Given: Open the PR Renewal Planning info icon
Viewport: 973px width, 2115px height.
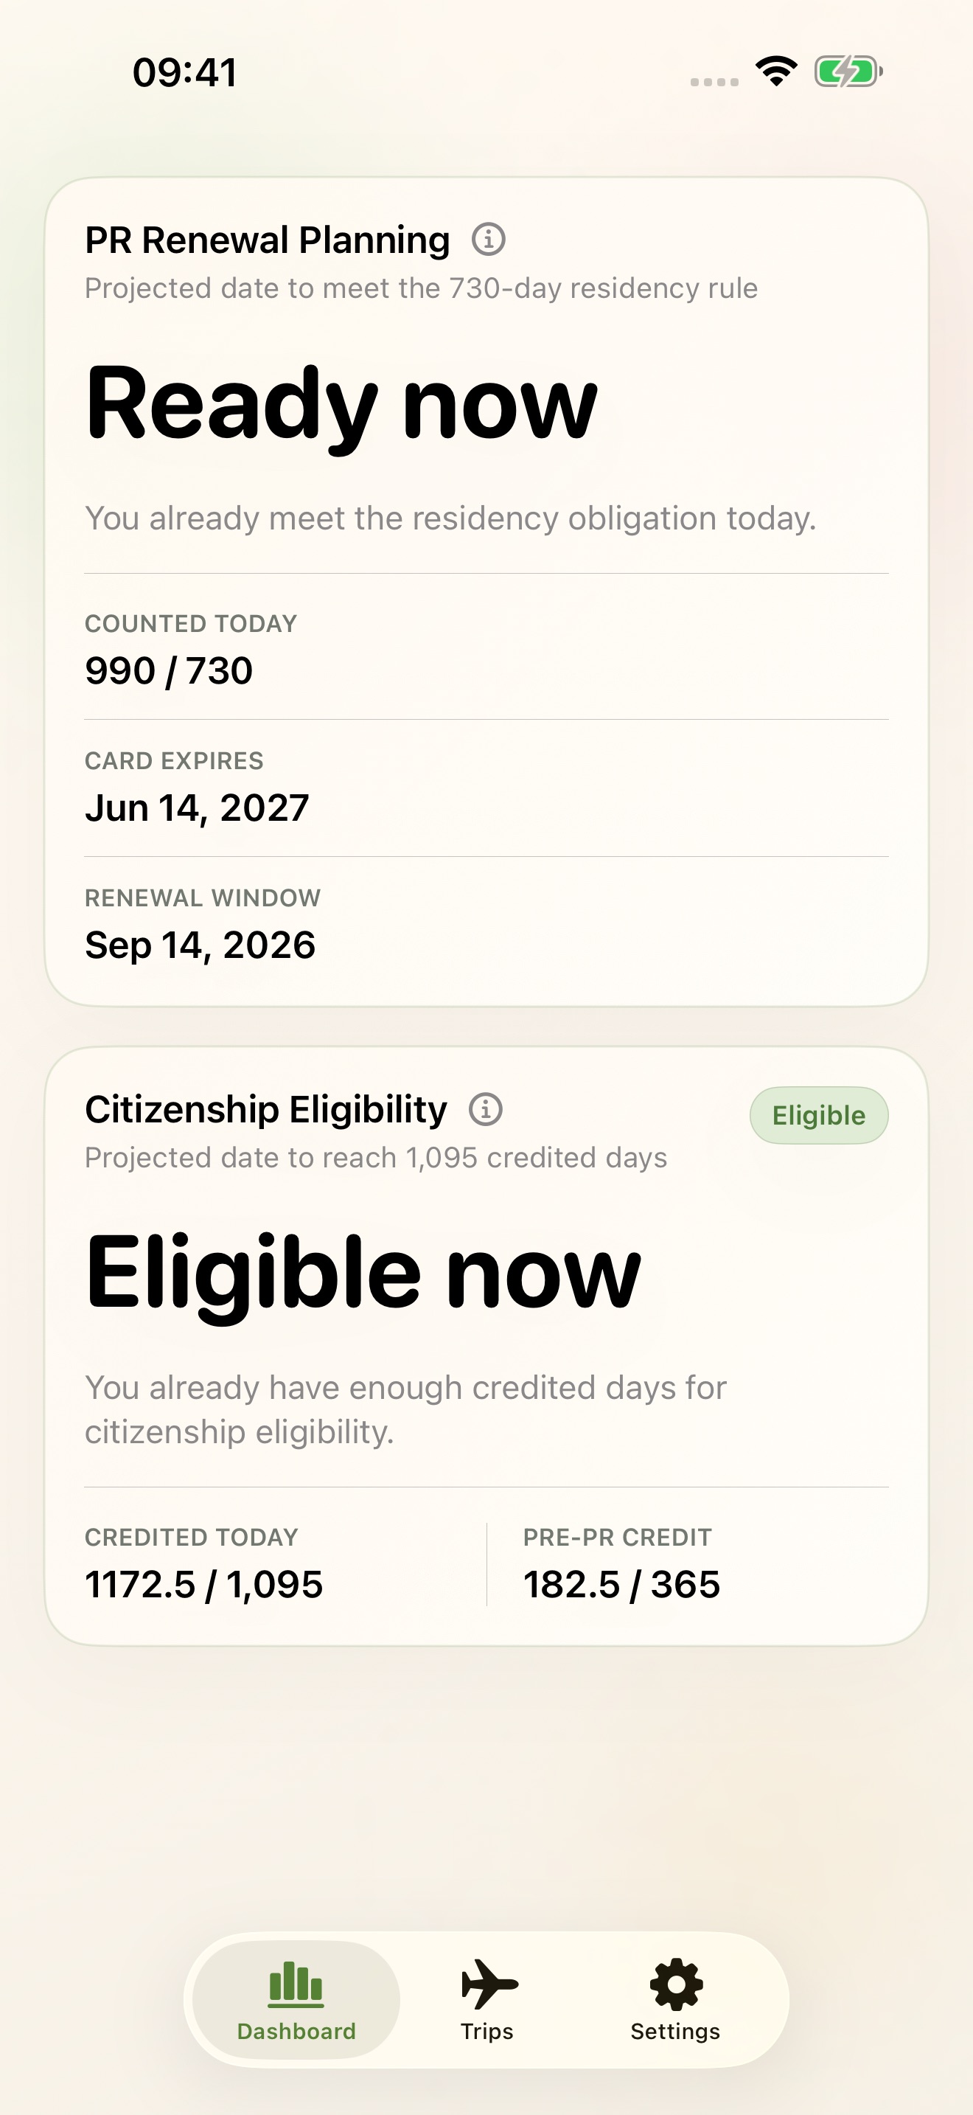Looking at the screenshot, I should click(489, 240).
